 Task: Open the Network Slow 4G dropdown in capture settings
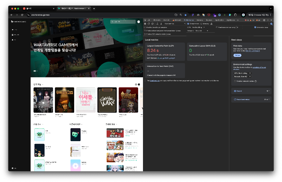pos(202,31)
